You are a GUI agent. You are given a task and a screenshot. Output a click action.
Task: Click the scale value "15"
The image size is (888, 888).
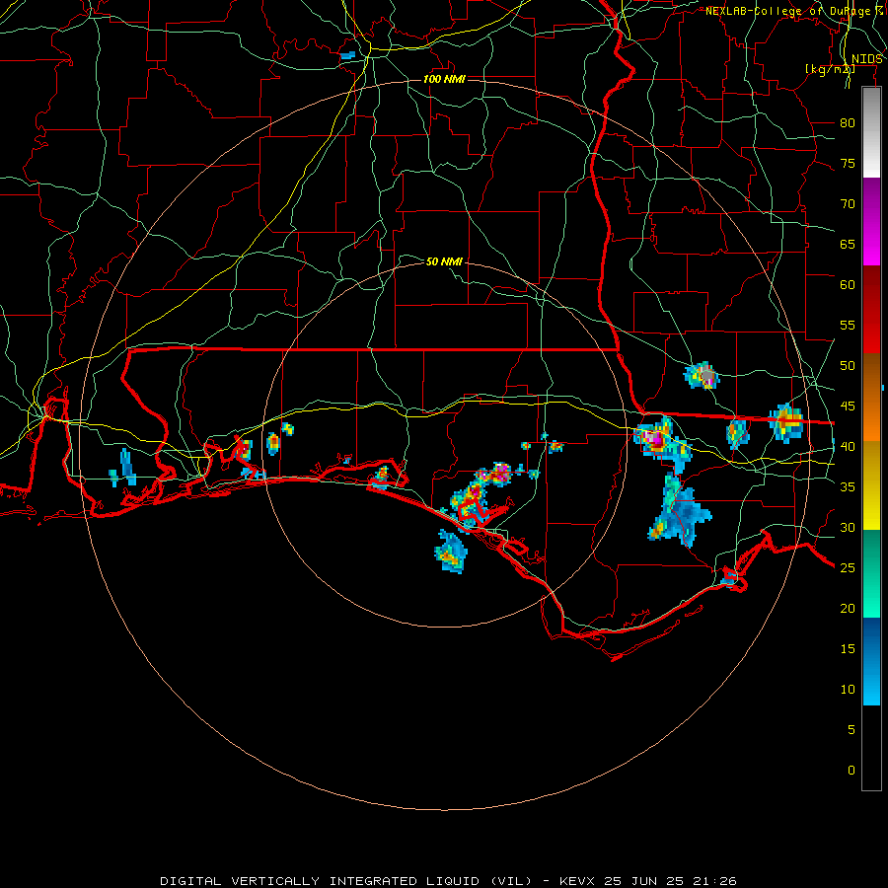(x=848, y=648)
